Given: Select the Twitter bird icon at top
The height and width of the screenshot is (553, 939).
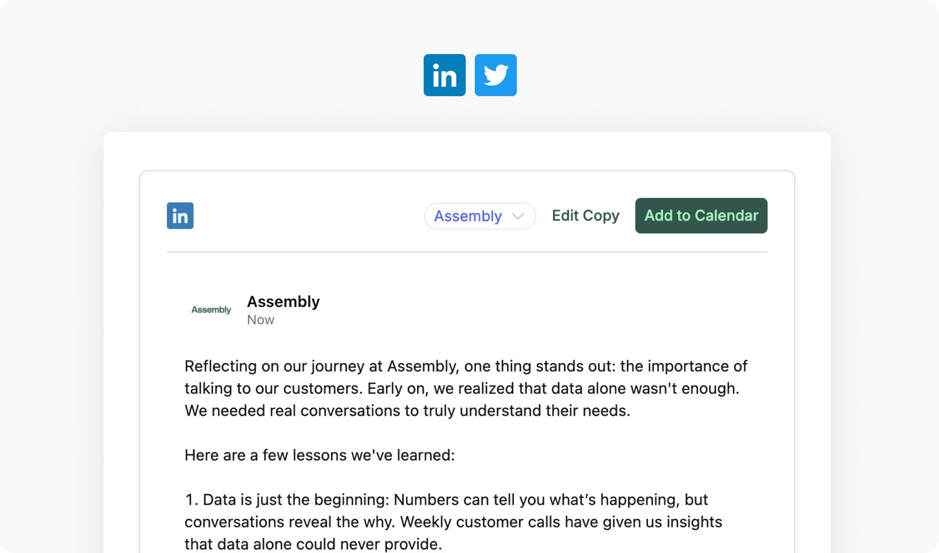Looking at the screenshot, I should 495,75.
